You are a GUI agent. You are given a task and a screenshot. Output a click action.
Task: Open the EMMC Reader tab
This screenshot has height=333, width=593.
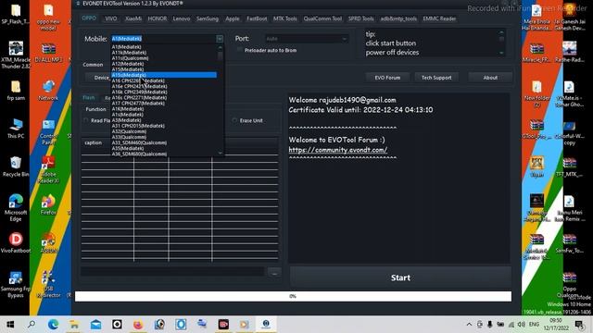pos(439,18)
